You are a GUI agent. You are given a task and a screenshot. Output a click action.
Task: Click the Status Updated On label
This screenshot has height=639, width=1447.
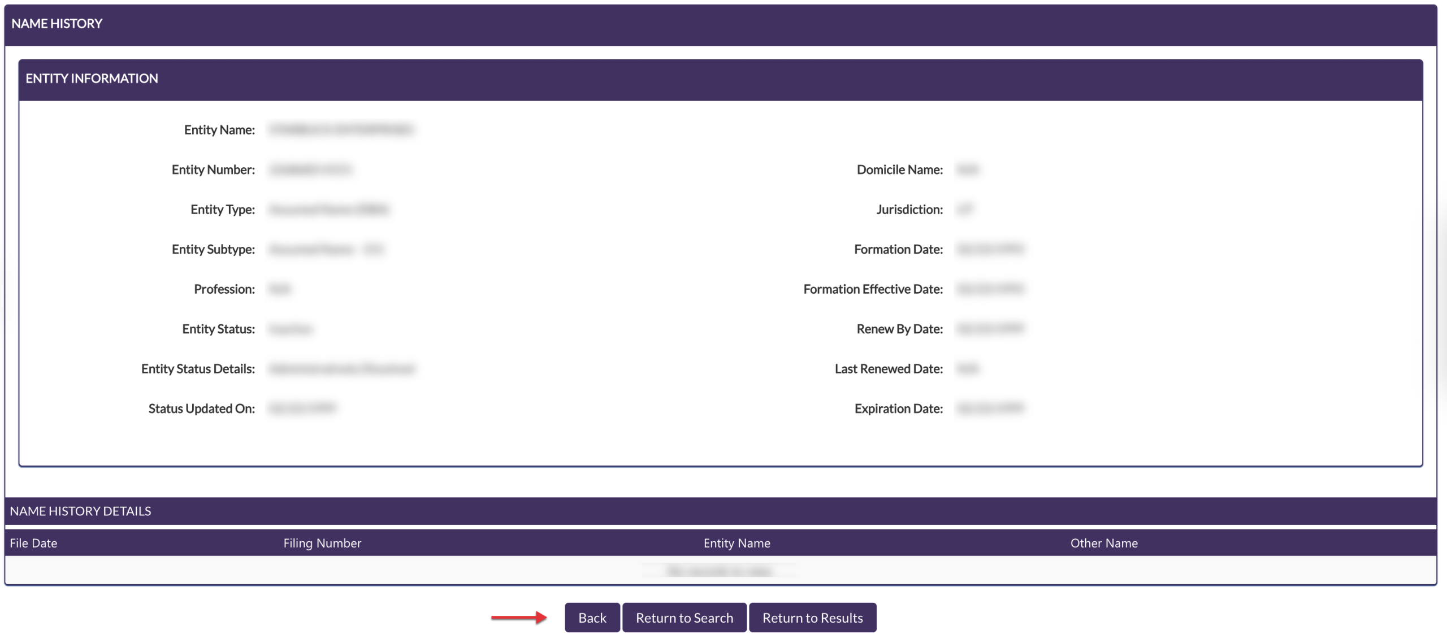coord(201,408)
